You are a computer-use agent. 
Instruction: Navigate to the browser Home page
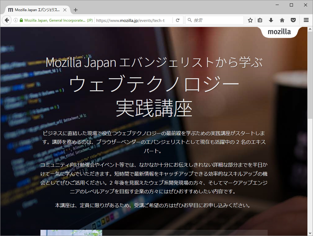point(282,20)
